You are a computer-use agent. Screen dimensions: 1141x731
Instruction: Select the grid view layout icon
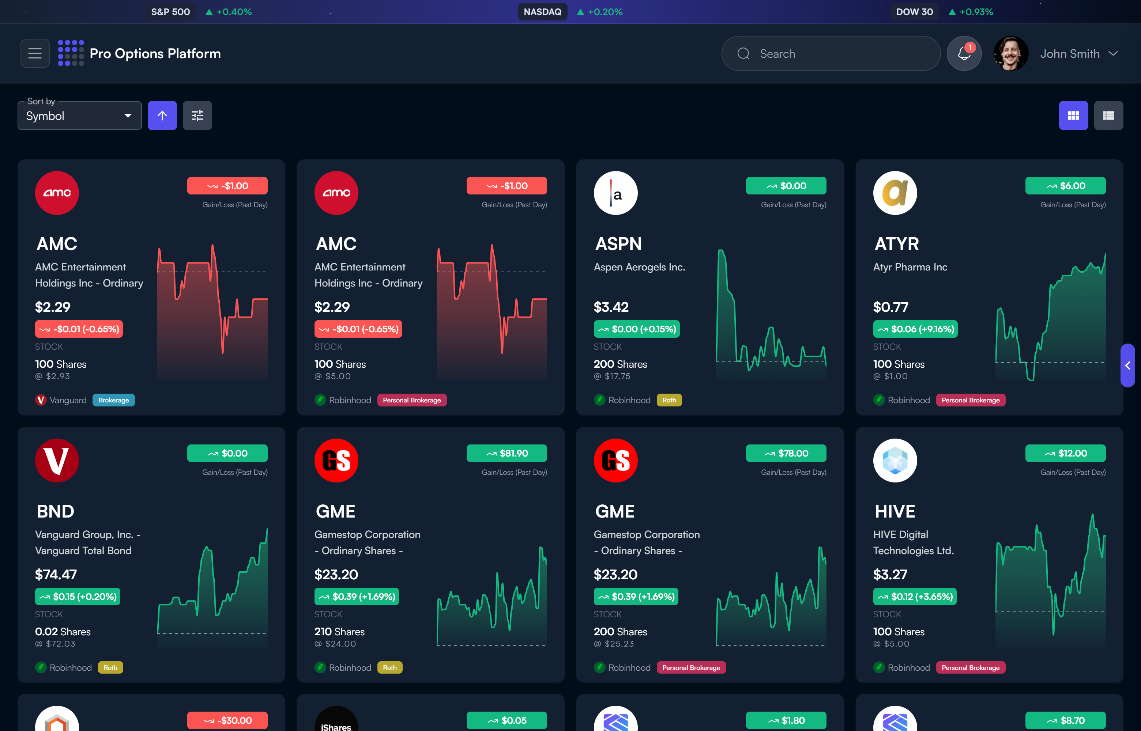click(x=1074, y=115)
